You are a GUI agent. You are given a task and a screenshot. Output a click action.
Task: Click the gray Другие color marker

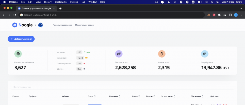point(84,69)
